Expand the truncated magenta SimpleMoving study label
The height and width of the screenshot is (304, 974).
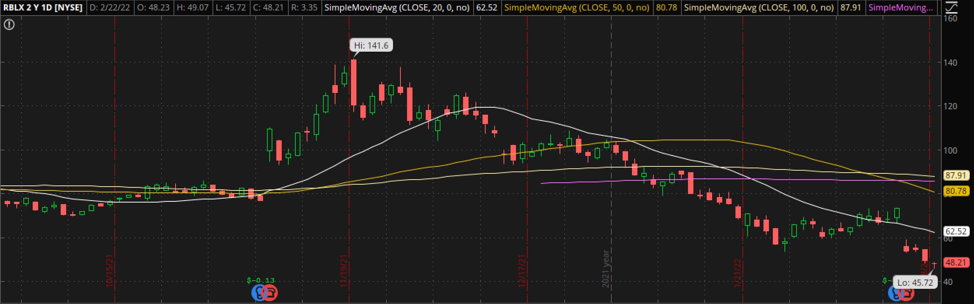point(900,7)
